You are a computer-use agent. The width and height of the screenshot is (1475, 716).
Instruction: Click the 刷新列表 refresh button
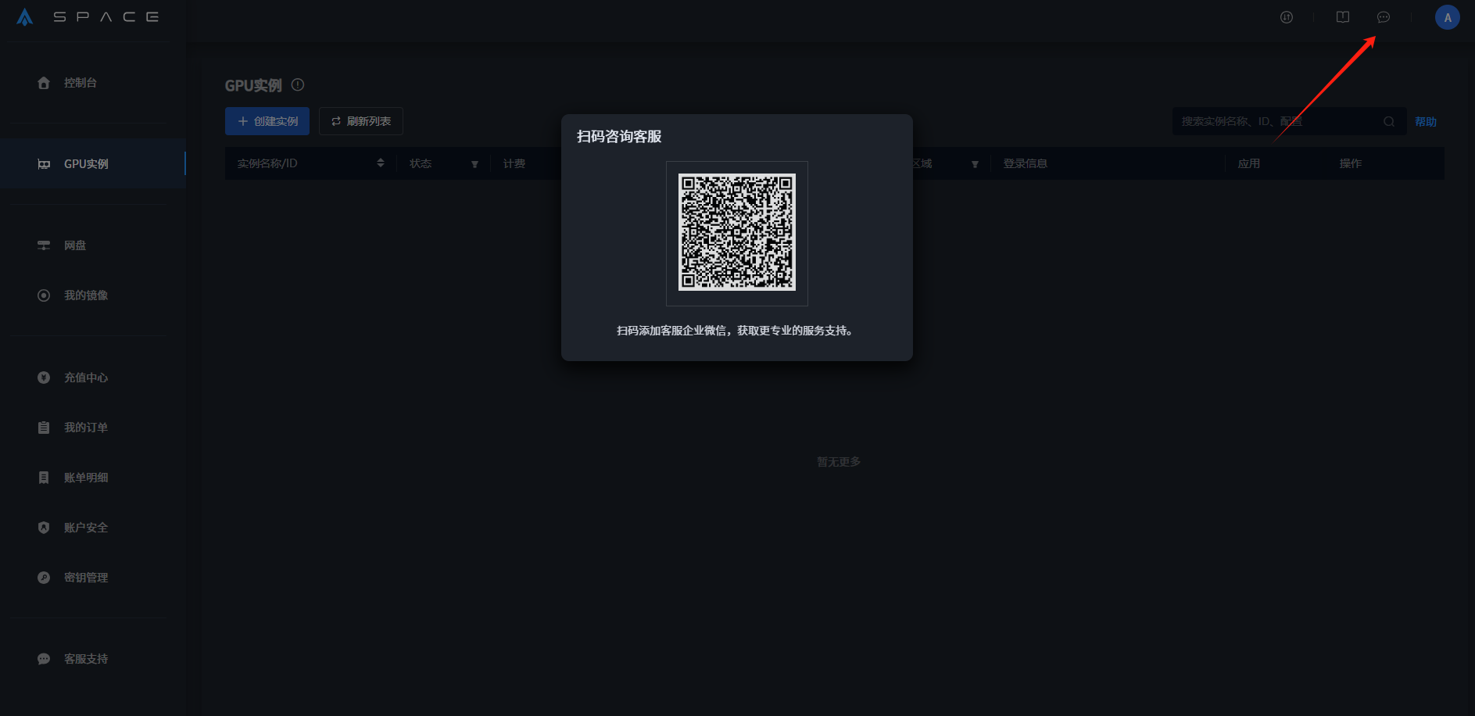click(x=361, y=121)
